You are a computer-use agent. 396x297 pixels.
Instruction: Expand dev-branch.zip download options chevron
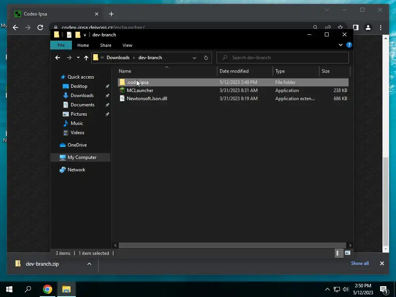tap(89, 264)
